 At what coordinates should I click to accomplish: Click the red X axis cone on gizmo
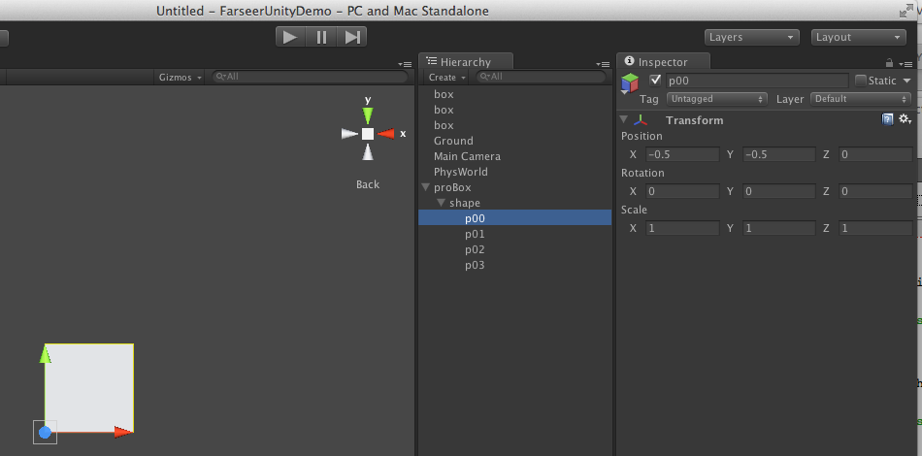pos(385,134)
